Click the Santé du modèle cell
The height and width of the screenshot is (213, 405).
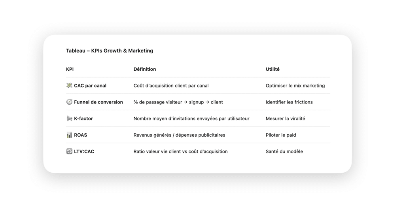click(284, 152)
